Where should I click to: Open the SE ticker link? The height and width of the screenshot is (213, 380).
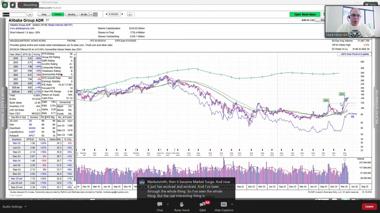coord(30,125)
